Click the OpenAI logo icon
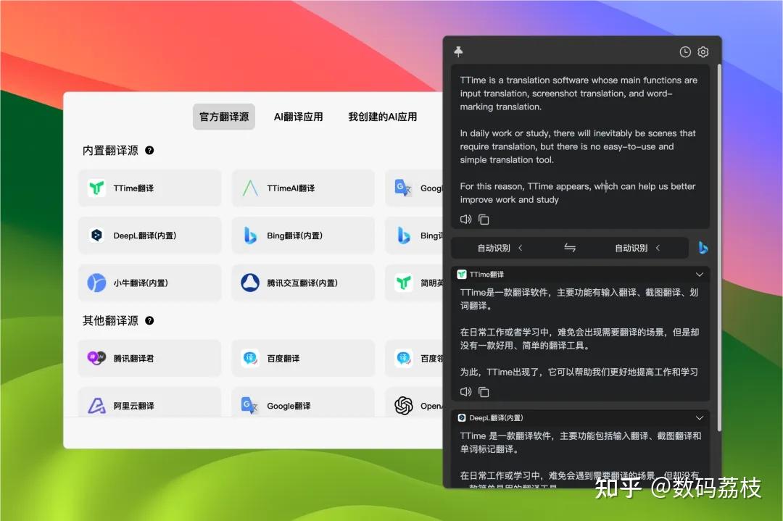Screen dimensions: 783x521 pos(404,406)
